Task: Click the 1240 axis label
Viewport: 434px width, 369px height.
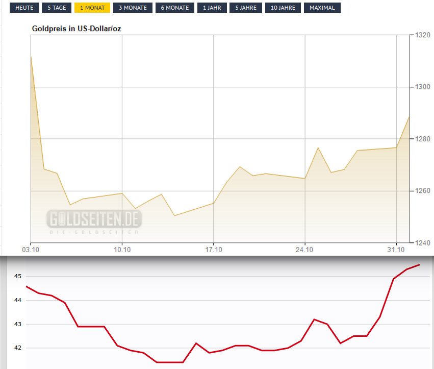Action: click(423, 243)
